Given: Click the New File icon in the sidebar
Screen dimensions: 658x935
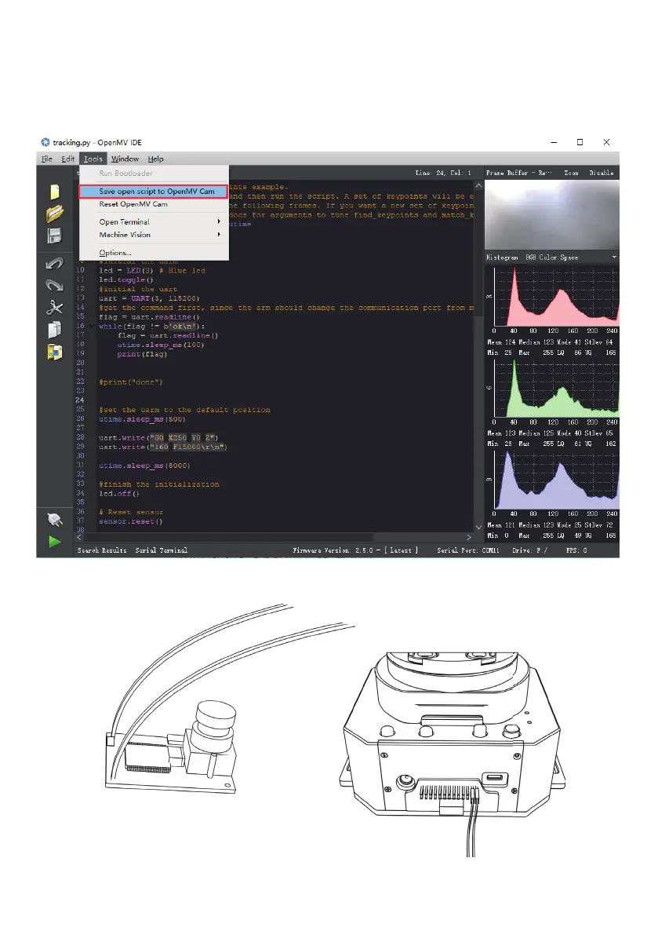Looking at the screenshot, I should 55,192.
